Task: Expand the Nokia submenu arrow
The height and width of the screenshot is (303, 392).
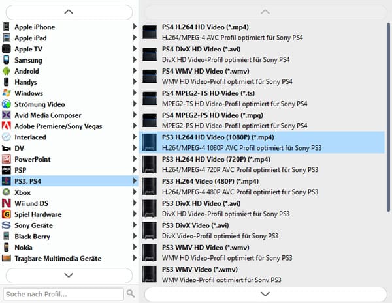Action: coord(135,248)
